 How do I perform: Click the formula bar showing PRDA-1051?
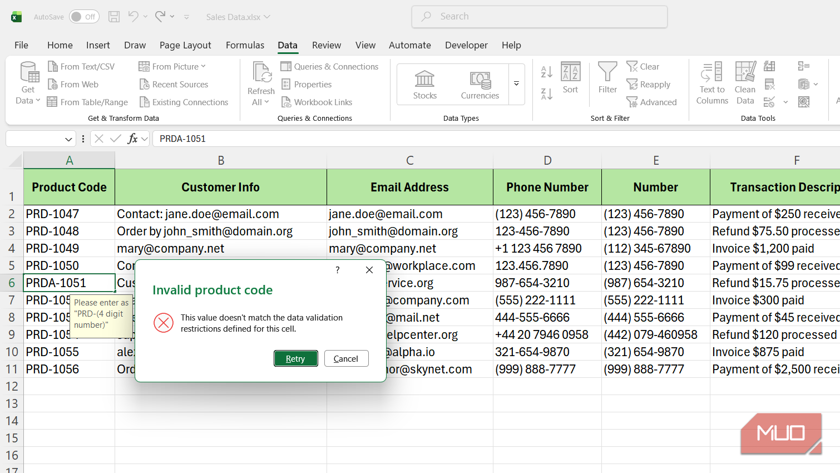pos(496,139)
